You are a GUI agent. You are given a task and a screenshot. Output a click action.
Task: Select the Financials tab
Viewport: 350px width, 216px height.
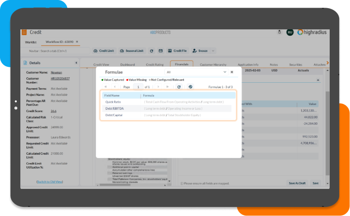tap(182, 64)
